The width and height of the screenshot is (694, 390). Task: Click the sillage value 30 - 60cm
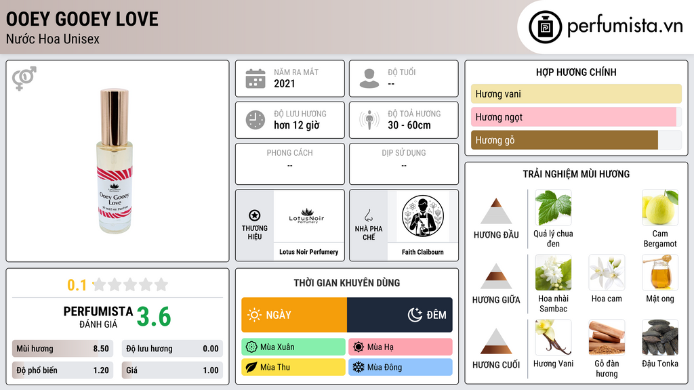[409, 125]
